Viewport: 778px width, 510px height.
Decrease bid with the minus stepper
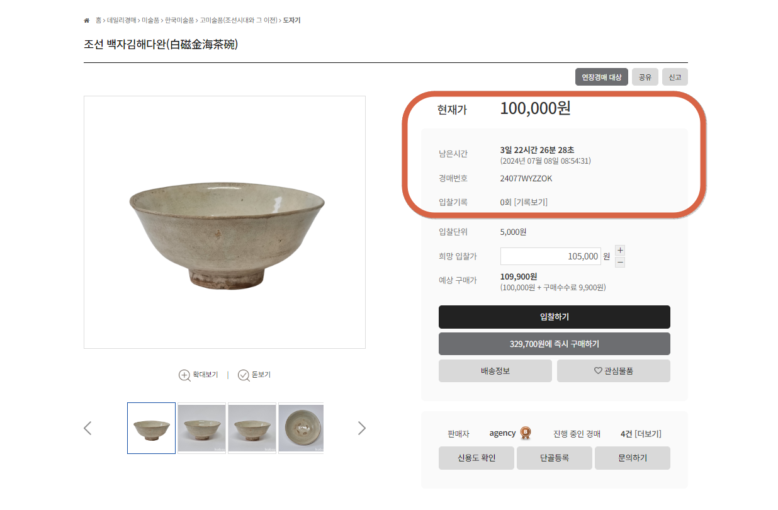point(620,262)
